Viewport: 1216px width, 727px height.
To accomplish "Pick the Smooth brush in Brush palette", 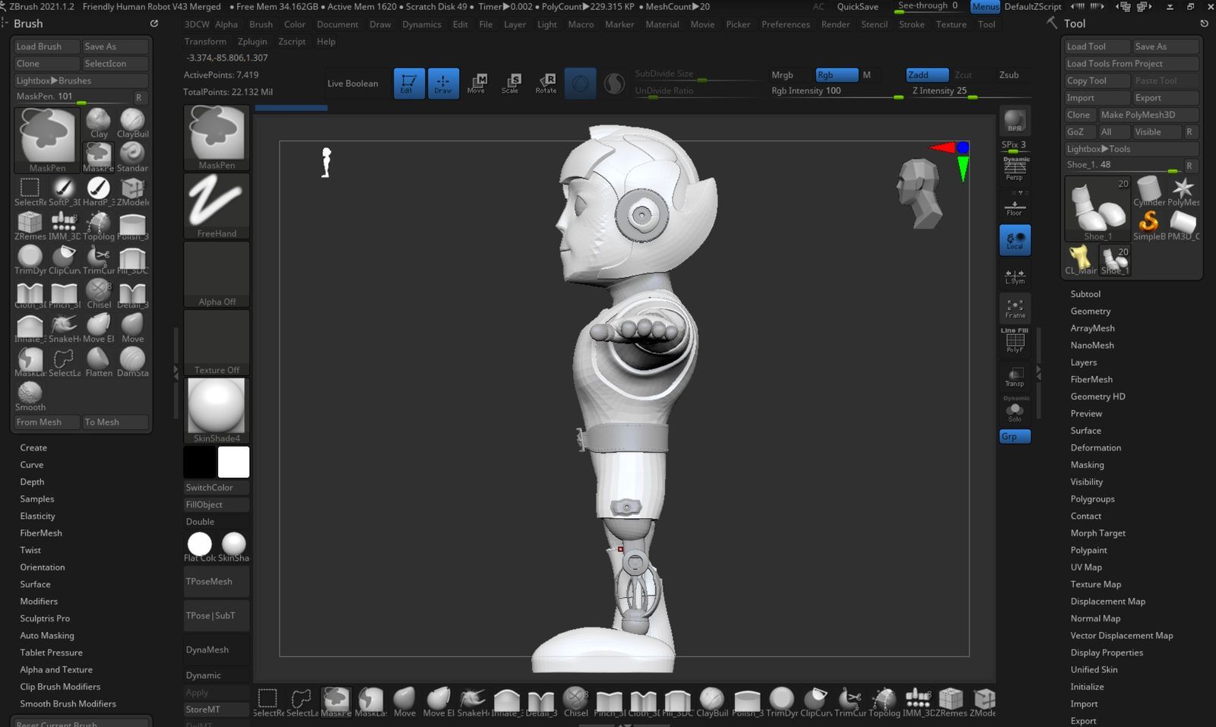I will [30, 396].
